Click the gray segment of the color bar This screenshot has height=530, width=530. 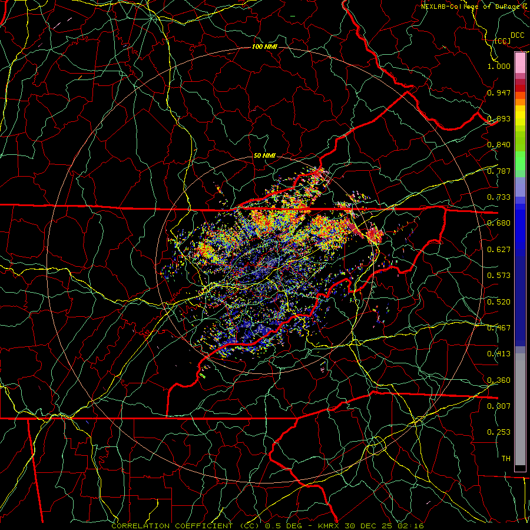520,409
